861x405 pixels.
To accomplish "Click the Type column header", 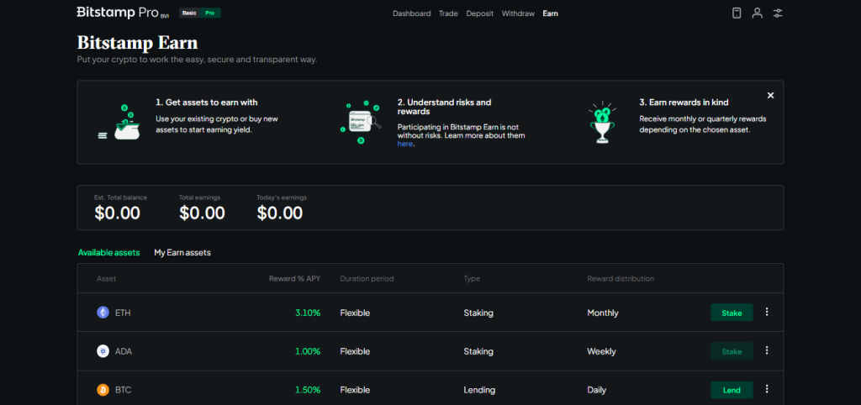I will click(x=472, y=279).
